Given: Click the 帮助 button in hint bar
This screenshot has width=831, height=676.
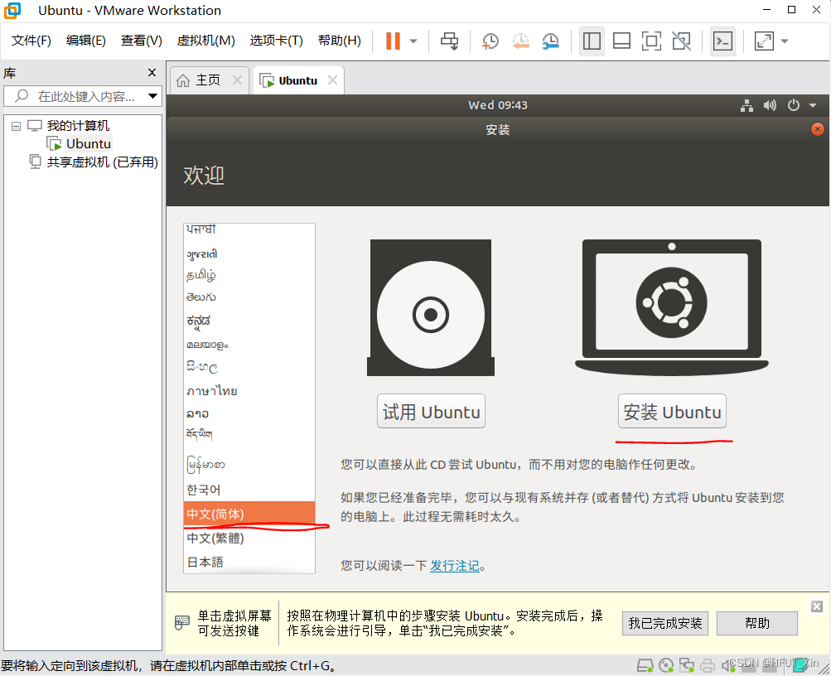Looking at the screenshot, I should pyautogui.click(x=756, y=624).
